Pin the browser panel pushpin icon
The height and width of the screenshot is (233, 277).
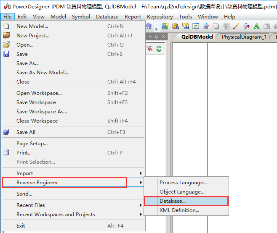tap(156, 37)
